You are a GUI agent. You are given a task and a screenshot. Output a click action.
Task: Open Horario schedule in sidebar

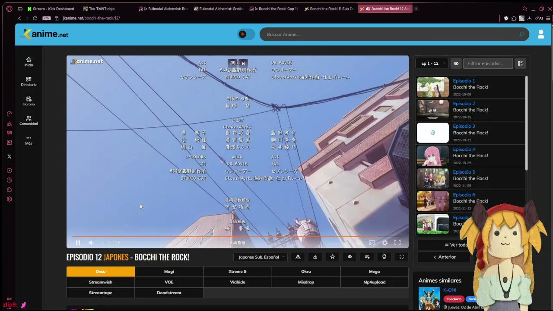pos(29,101)
